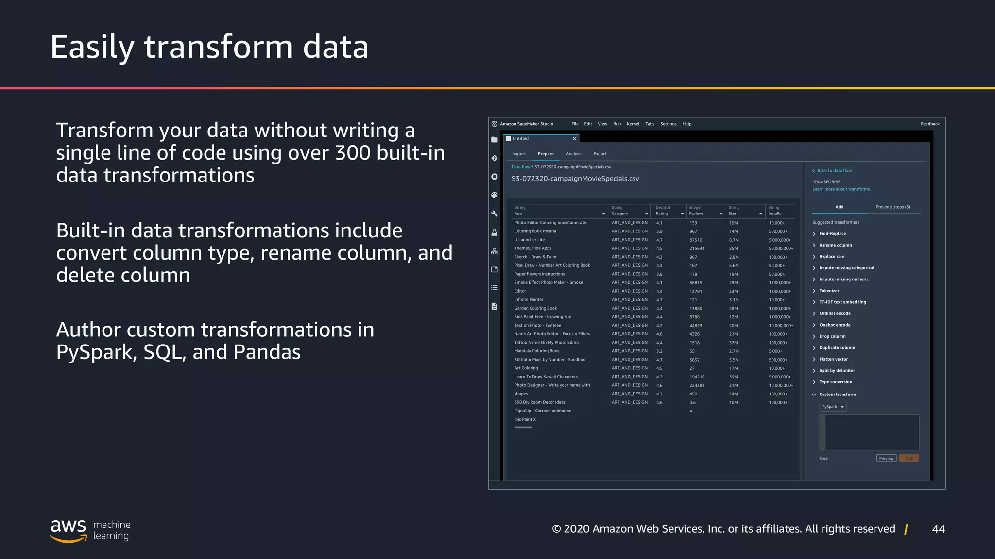Switch to the Analyze tab
Viewport: 995px width, 559px height.
tap(573, 154)
